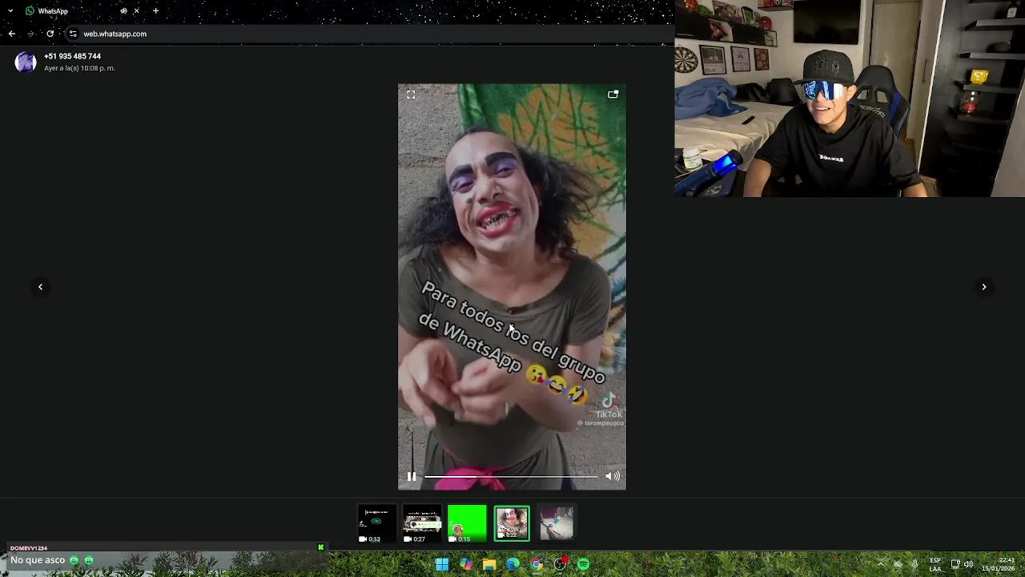Open the 0:27 video thumbnail

pos(421,524)
